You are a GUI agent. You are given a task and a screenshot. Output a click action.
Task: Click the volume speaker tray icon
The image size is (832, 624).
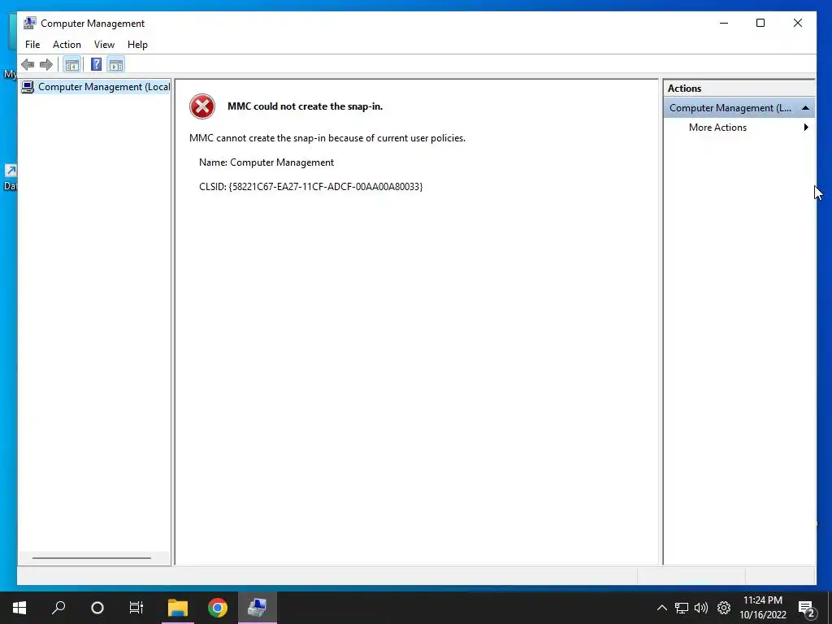pyautogui.click(x=701, y=608)
